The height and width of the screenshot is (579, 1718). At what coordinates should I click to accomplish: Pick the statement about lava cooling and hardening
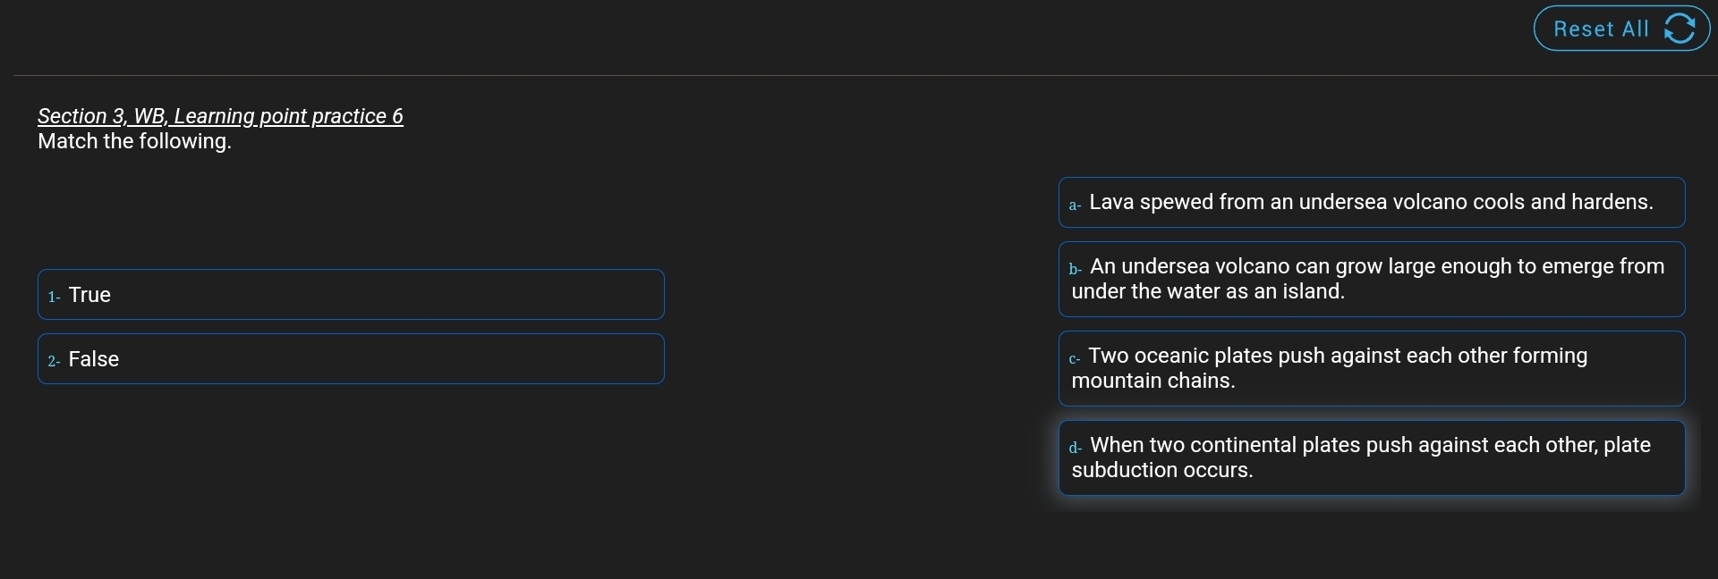pos(1372,202)
